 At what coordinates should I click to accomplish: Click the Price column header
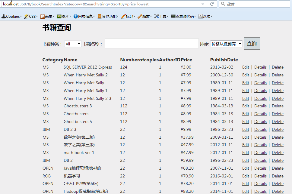point(186,60)
